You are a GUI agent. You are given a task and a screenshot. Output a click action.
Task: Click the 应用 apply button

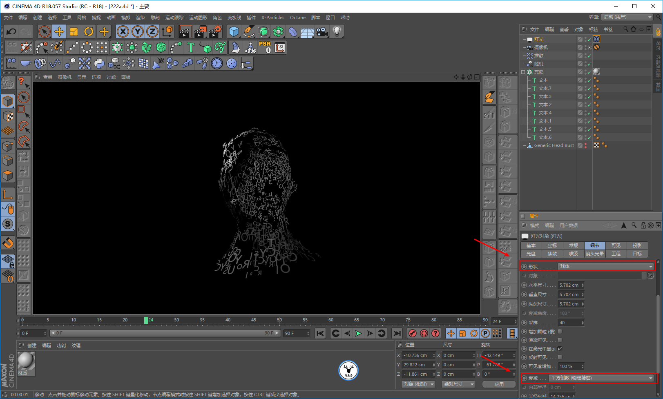(x=499, y=384)
